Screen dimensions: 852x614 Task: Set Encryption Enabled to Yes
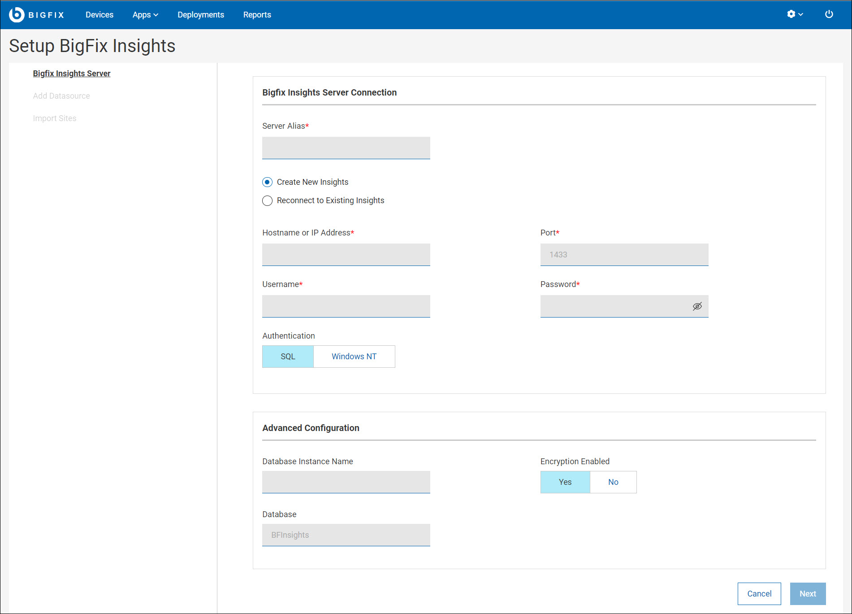(x=565, y=482)
